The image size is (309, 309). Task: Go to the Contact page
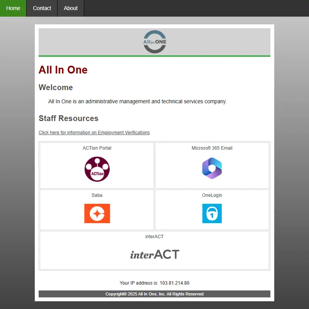pos(42,8)
